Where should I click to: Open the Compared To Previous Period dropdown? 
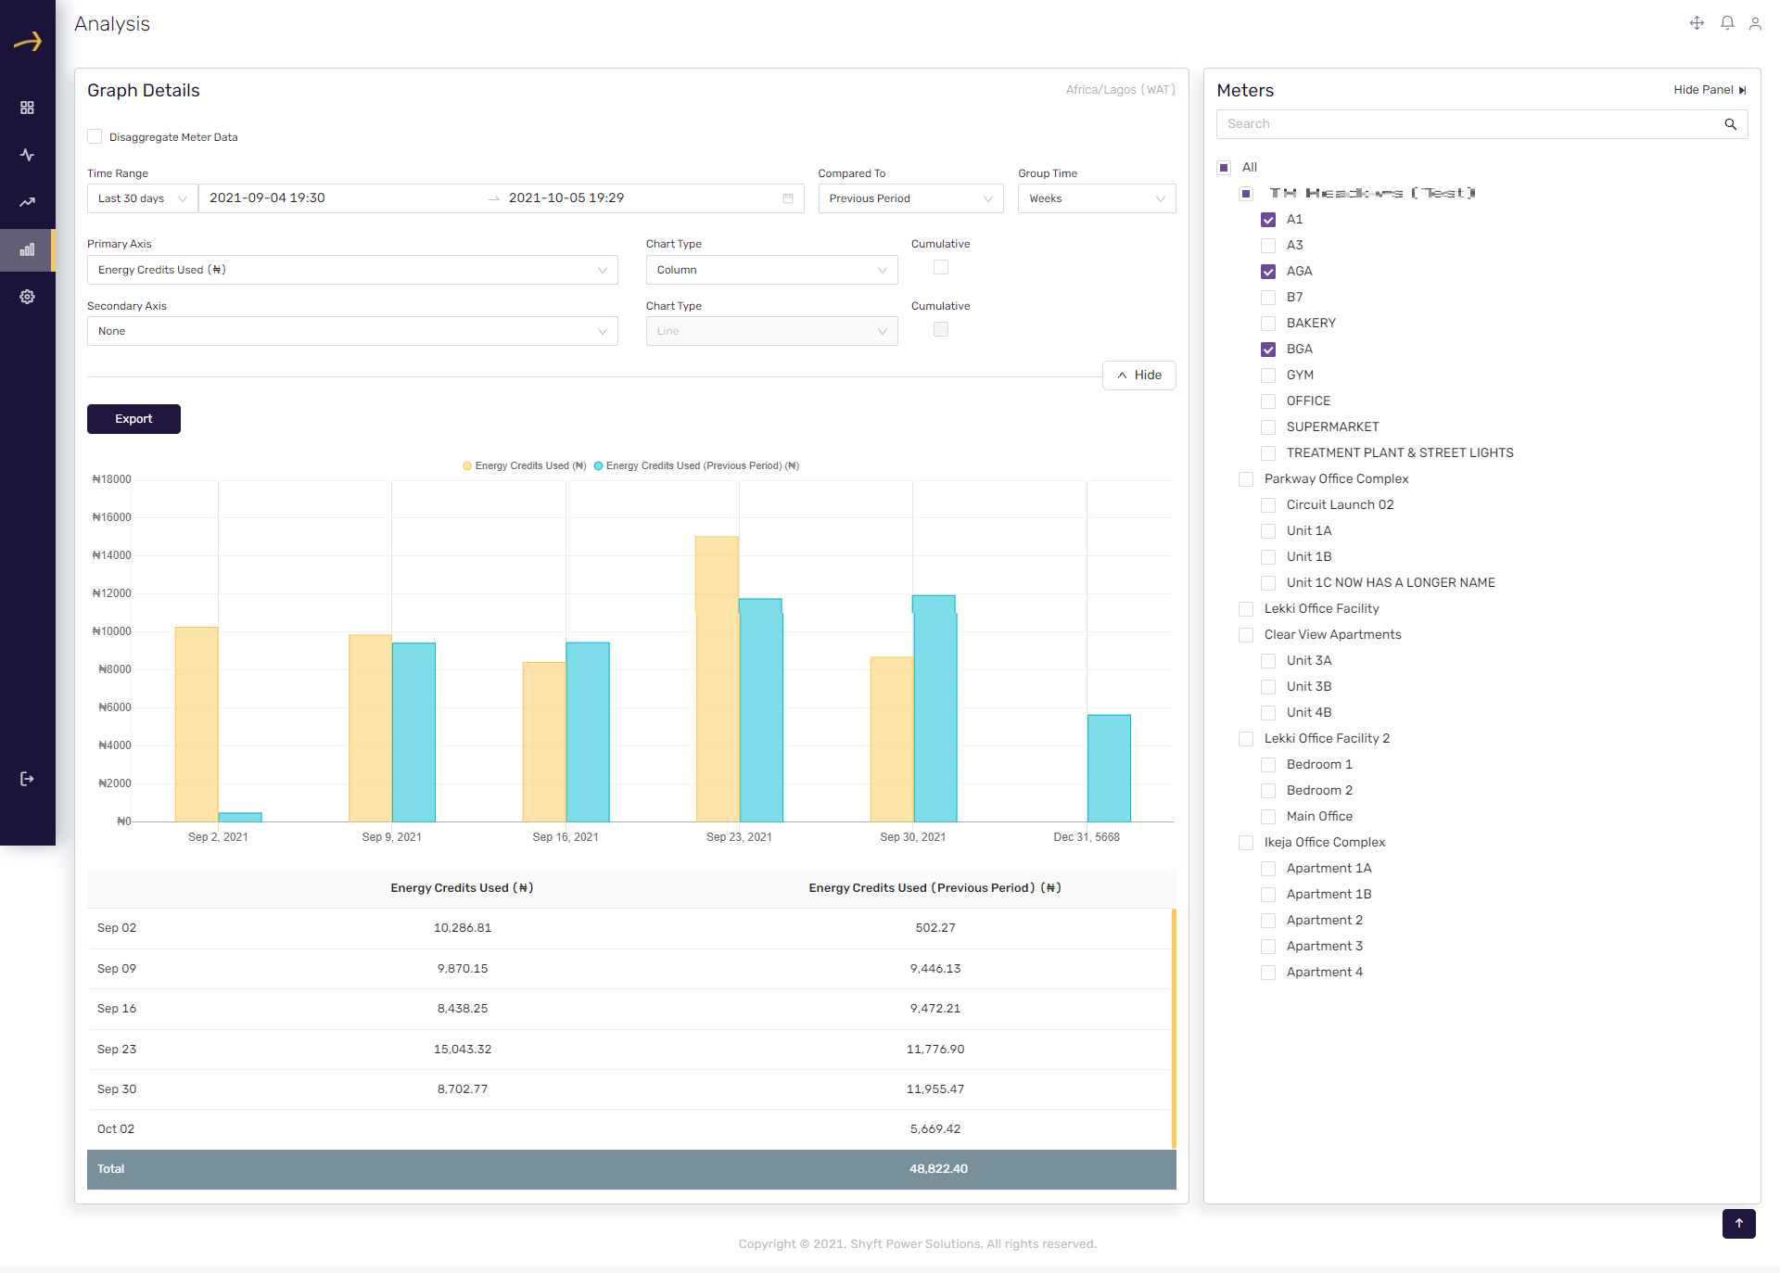tap(910, 198)
